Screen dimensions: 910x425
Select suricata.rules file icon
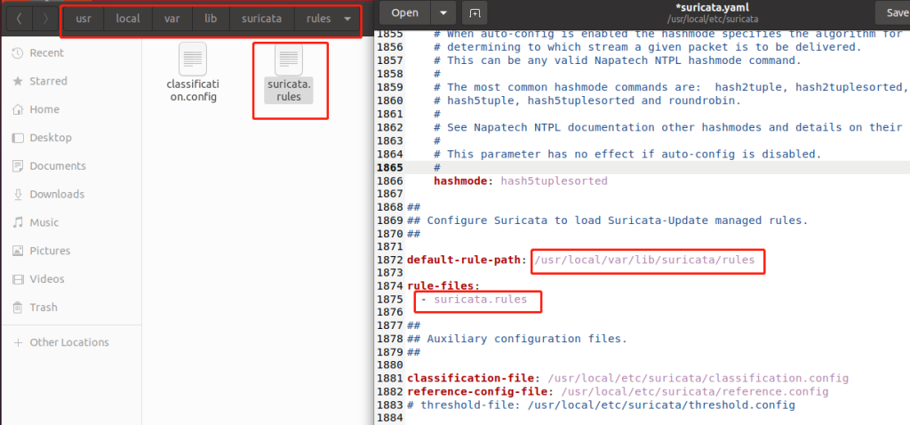coord(289,59)
